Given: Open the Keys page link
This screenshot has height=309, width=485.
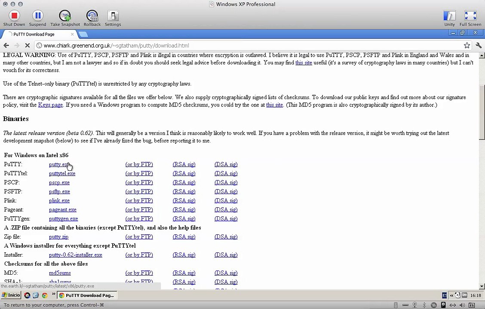Looking at the screenshot, I should point(50,105).
